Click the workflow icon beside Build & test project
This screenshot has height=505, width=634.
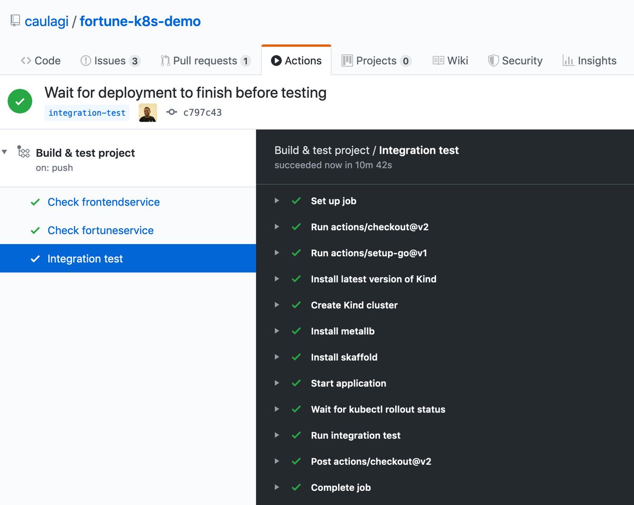click(x=23, y=152)
